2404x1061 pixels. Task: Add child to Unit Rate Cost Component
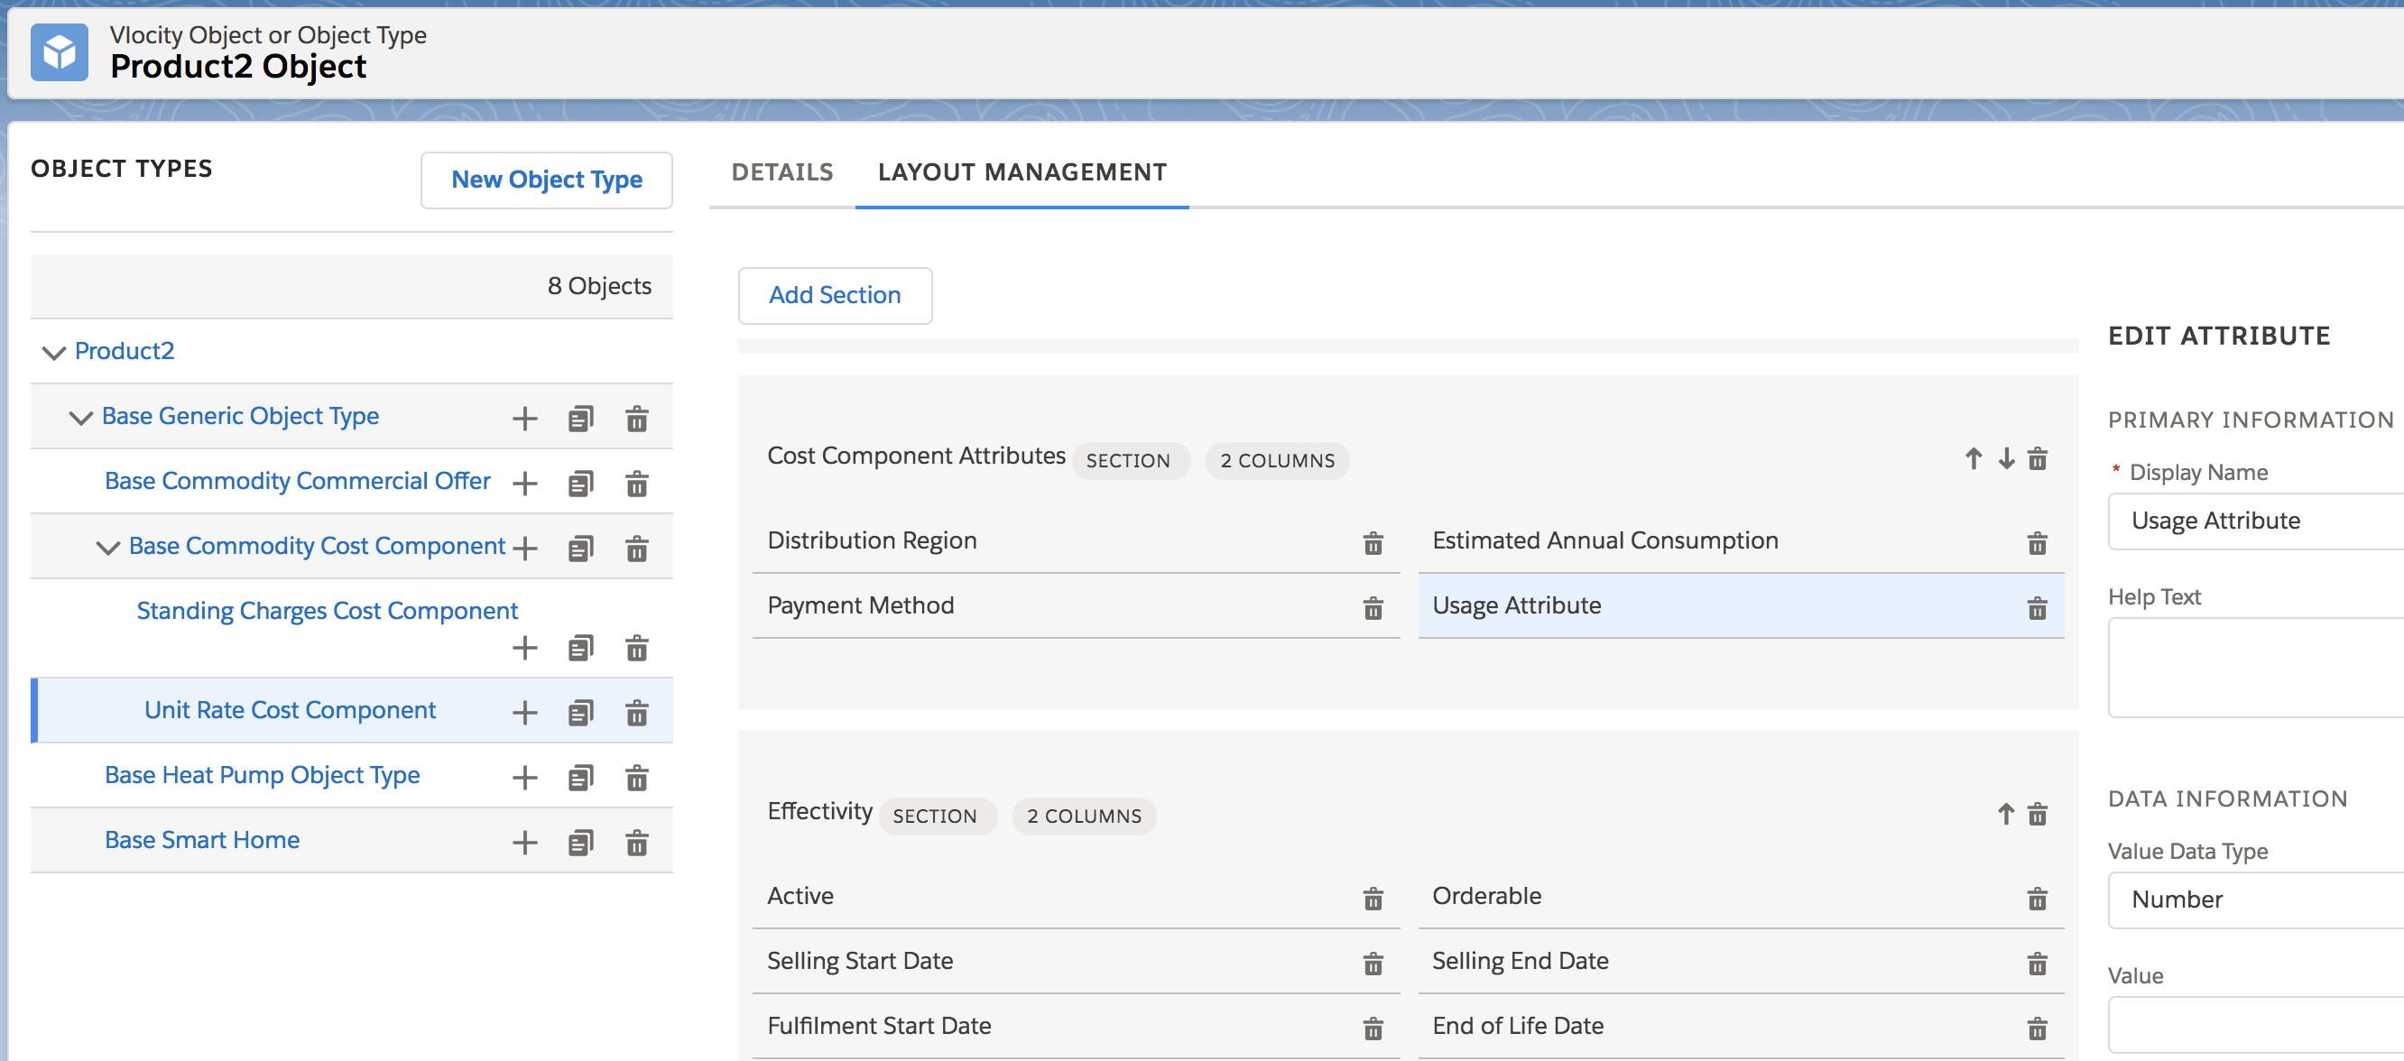[524, 713]
